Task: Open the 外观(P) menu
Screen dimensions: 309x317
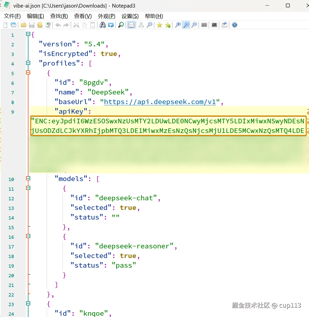Action: pos(107,16)
